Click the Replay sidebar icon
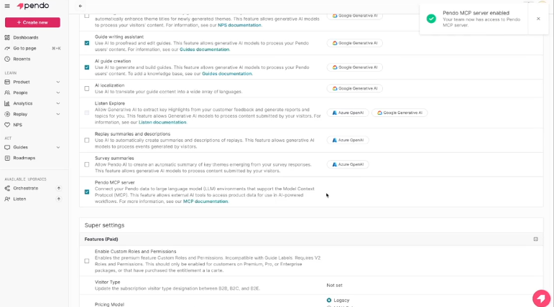 pyautogui.click(x=7, y=114)
